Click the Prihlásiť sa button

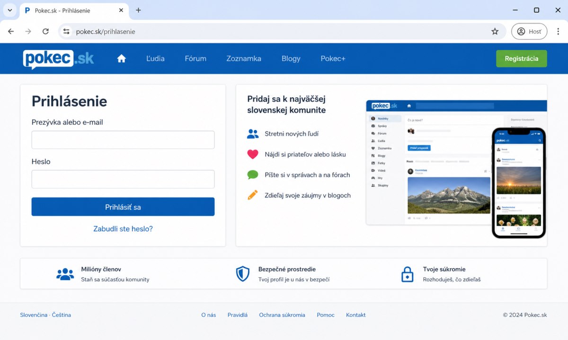click(x=123, y=207)
